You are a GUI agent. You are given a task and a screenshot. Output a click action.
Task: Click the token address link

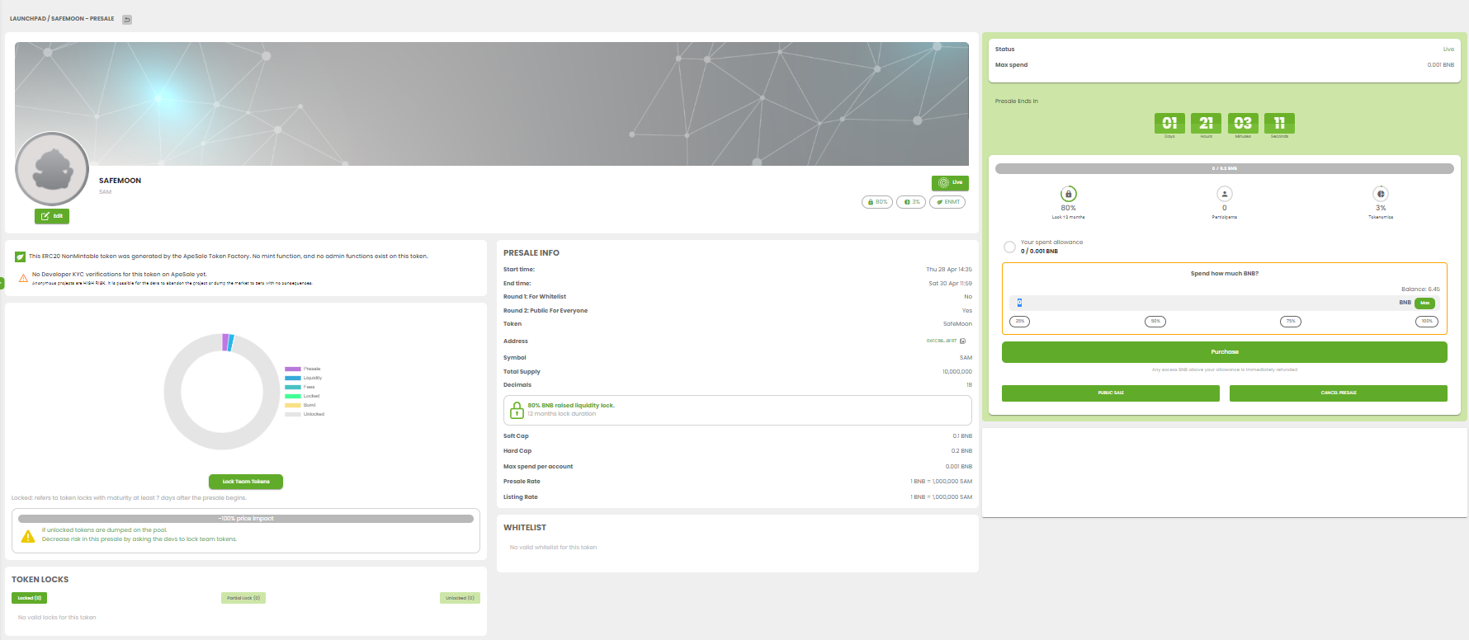pyautogui.click(x=942, y=341)
